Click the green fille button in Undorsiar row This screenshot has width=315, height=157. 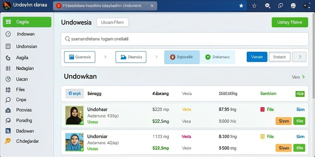299,148
